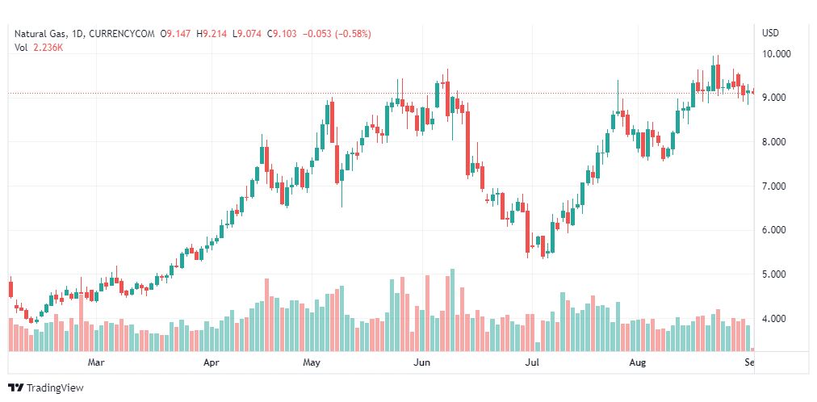
Task: Select the Jun label on time axis
Action: click(x=421, y=362)
